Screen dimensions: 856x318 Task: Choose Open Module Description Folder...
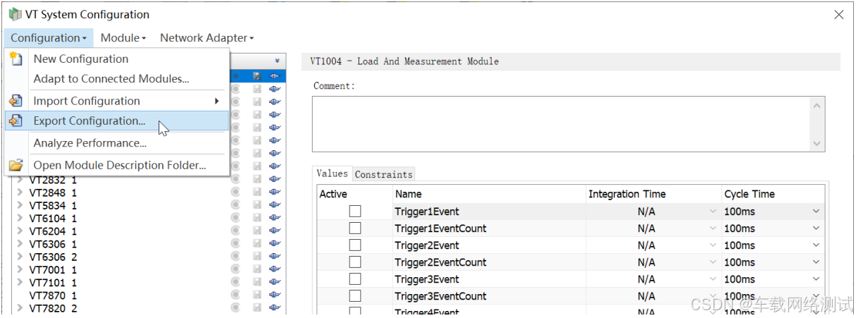pos(117,165)
